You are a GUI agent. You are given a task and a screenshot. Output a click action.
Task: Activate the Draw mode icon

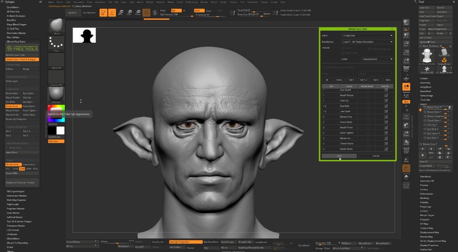pyautogui.click(x=112, y=13)
